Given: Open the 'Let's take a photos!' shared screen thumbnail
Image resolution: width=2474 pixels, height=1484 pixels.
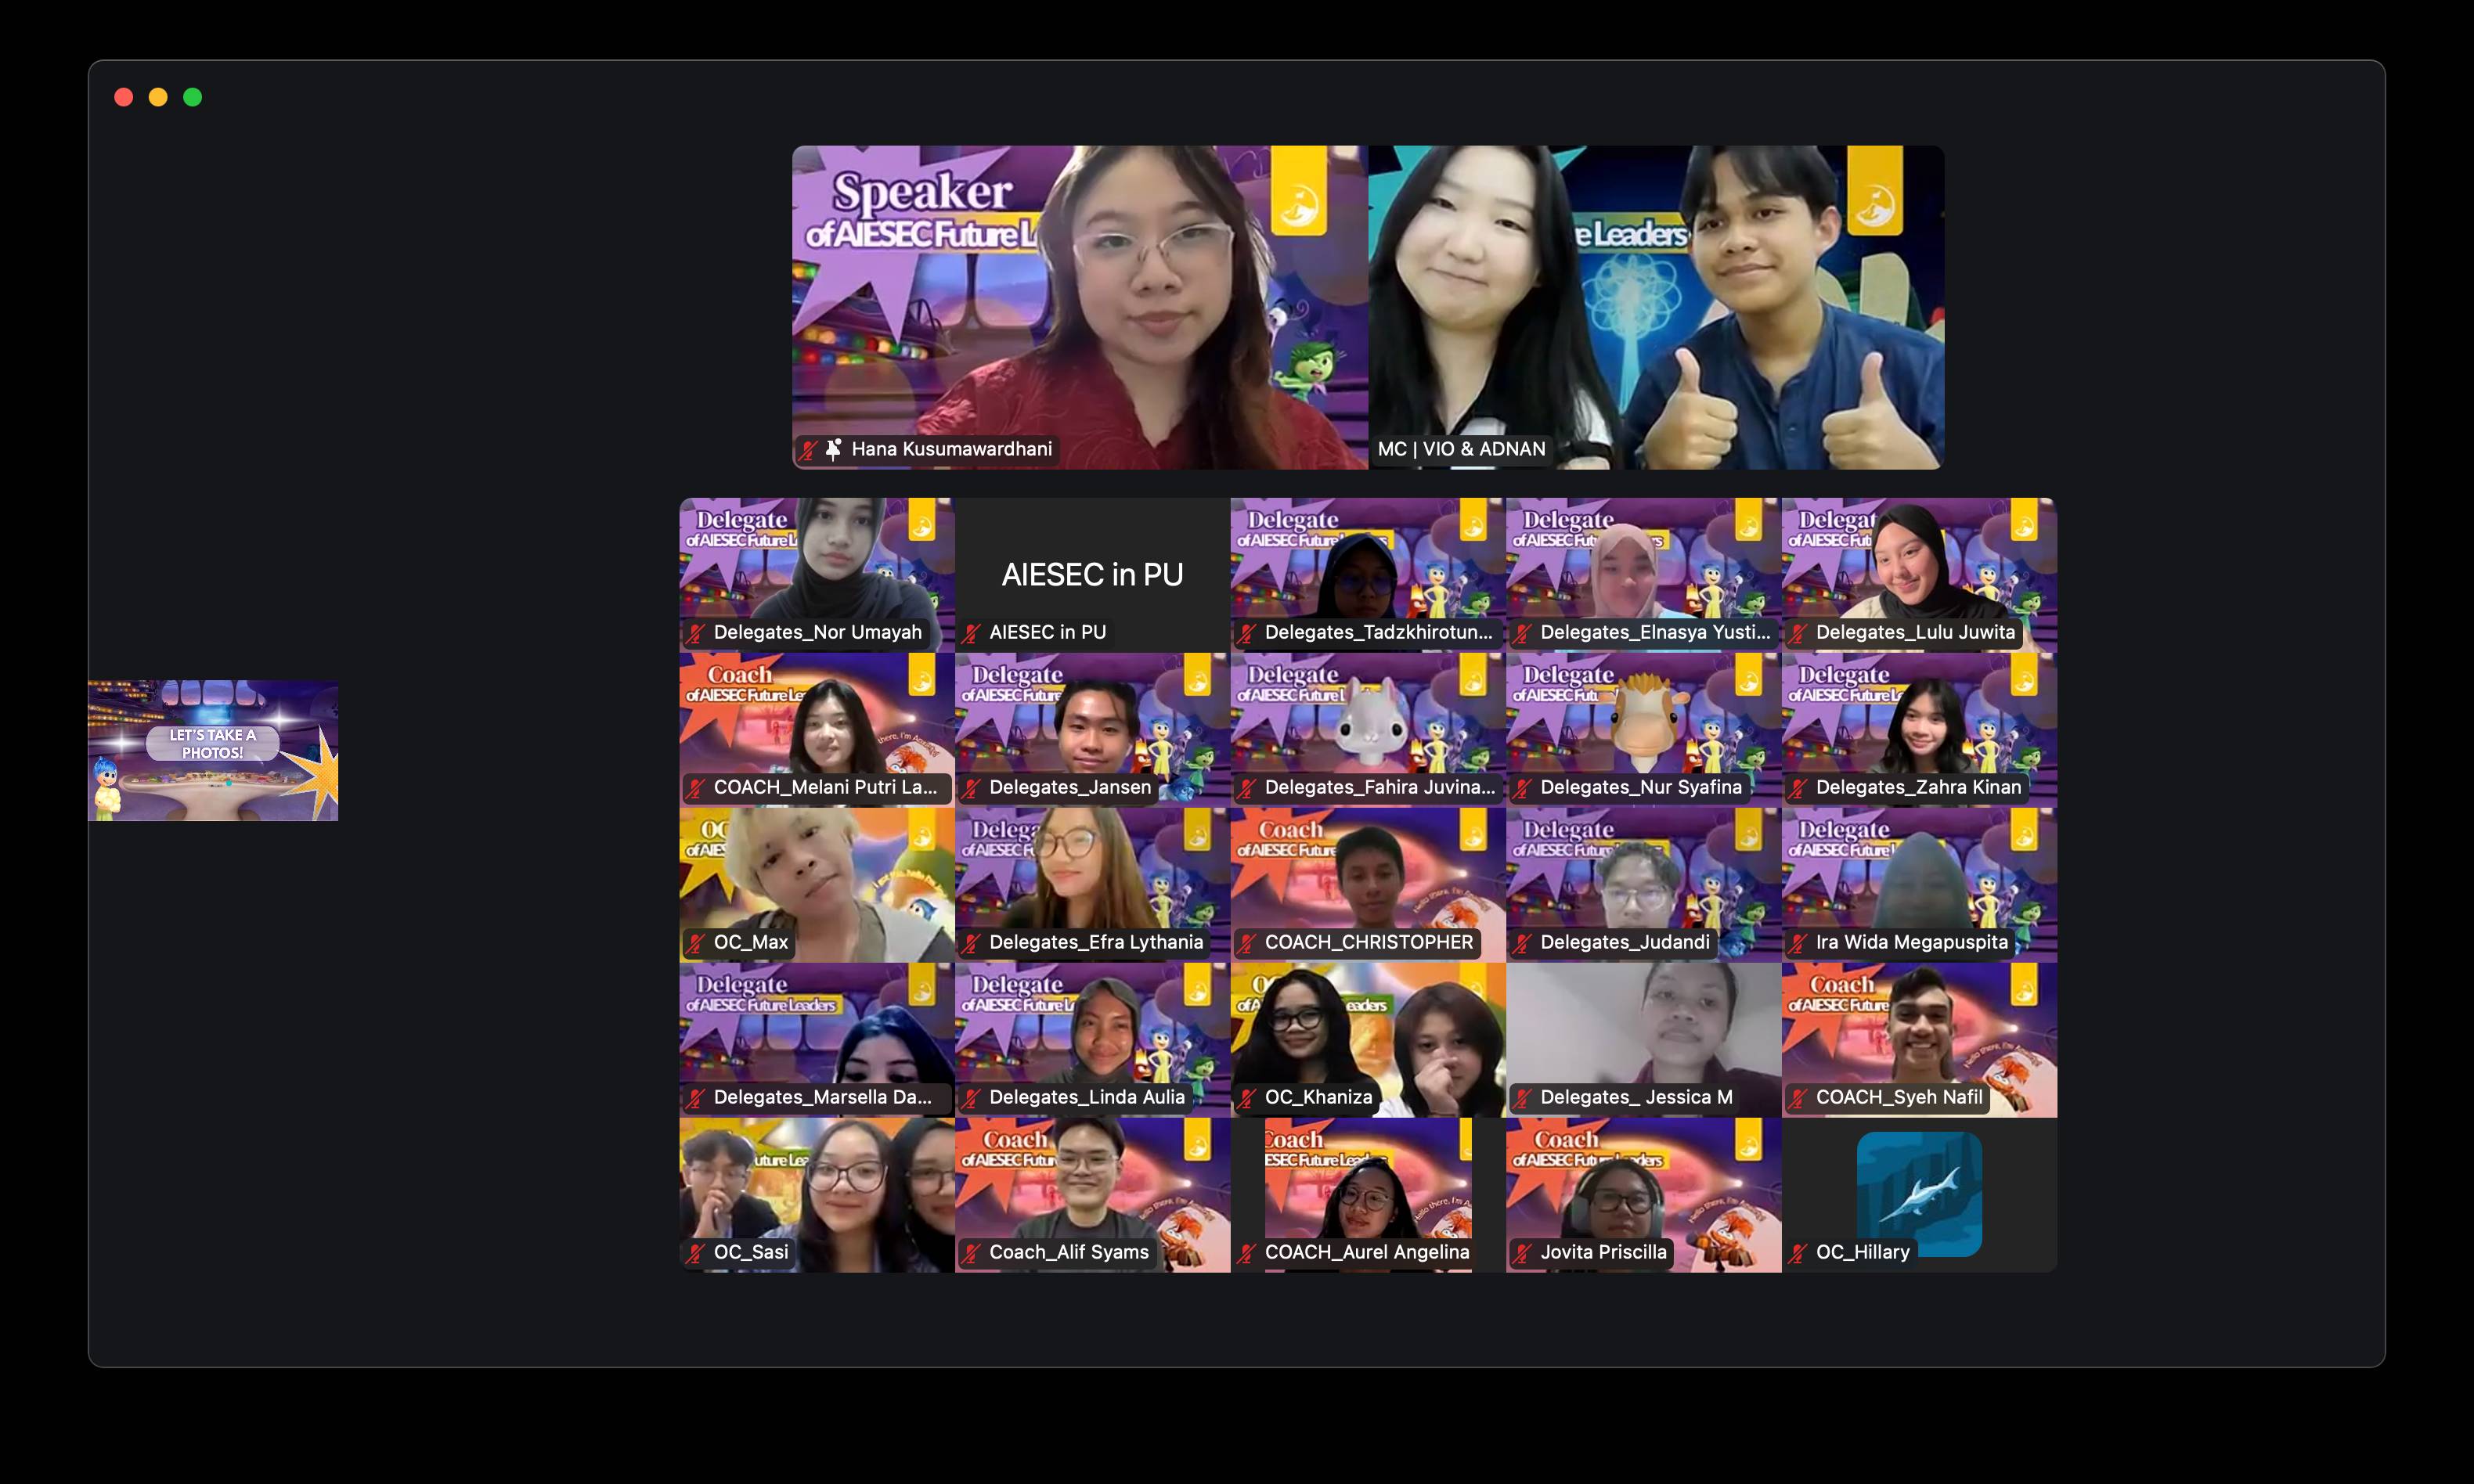Looking at the screenshot, I should [x=213, y=751].
